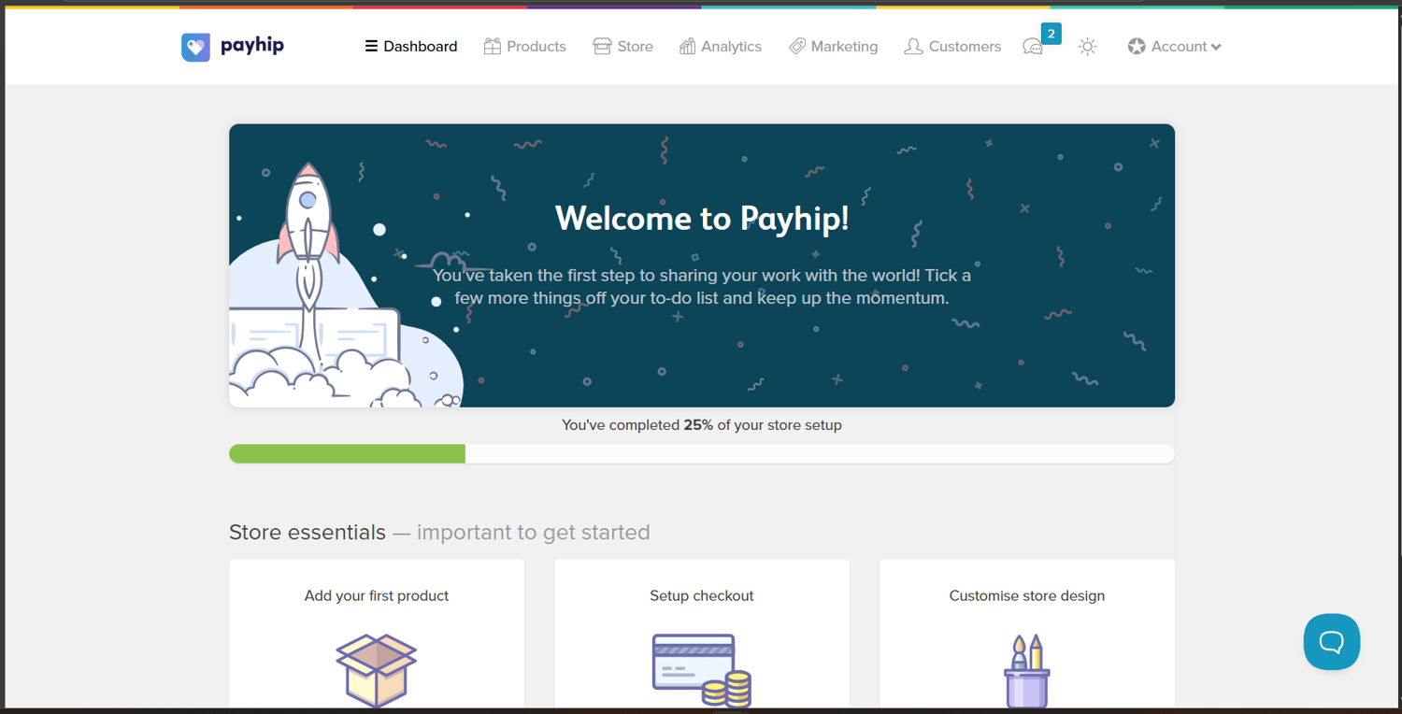Click the Payhip heart tag logo icon
This screenshot has height=714, width=1402.
[195, 47]
